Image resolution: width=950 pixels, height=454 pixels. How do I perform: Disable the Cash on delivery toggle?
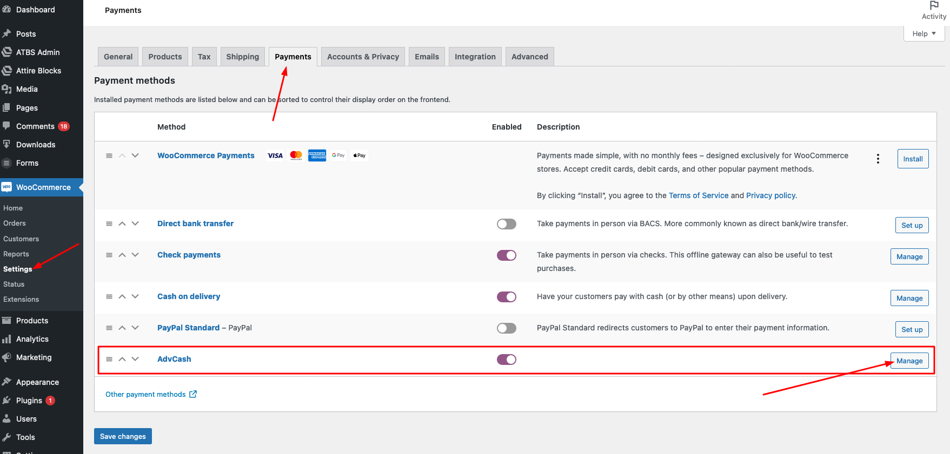coord(507,297)
